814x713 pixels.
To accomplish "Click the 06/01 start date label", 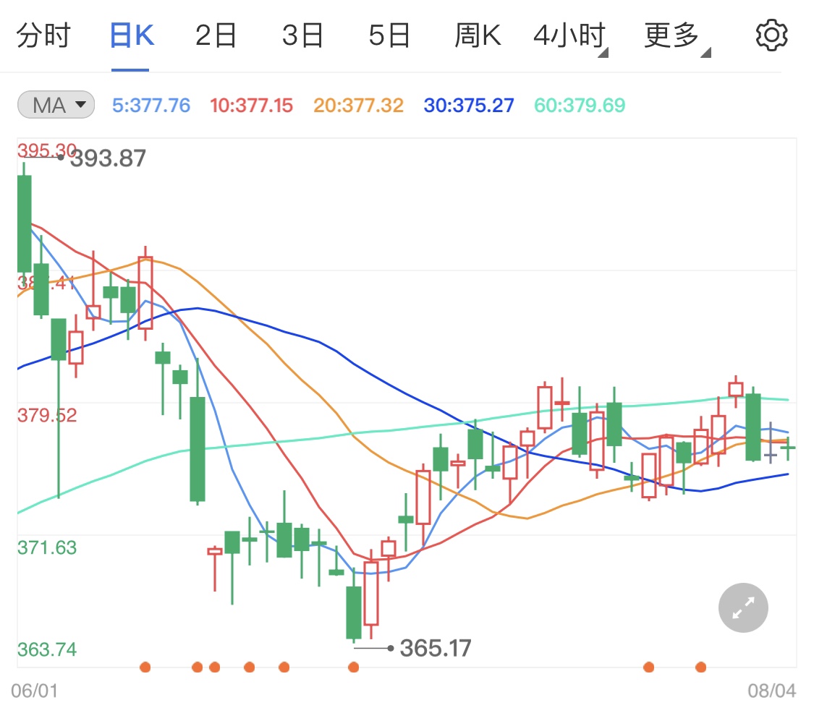I will 34,691.
